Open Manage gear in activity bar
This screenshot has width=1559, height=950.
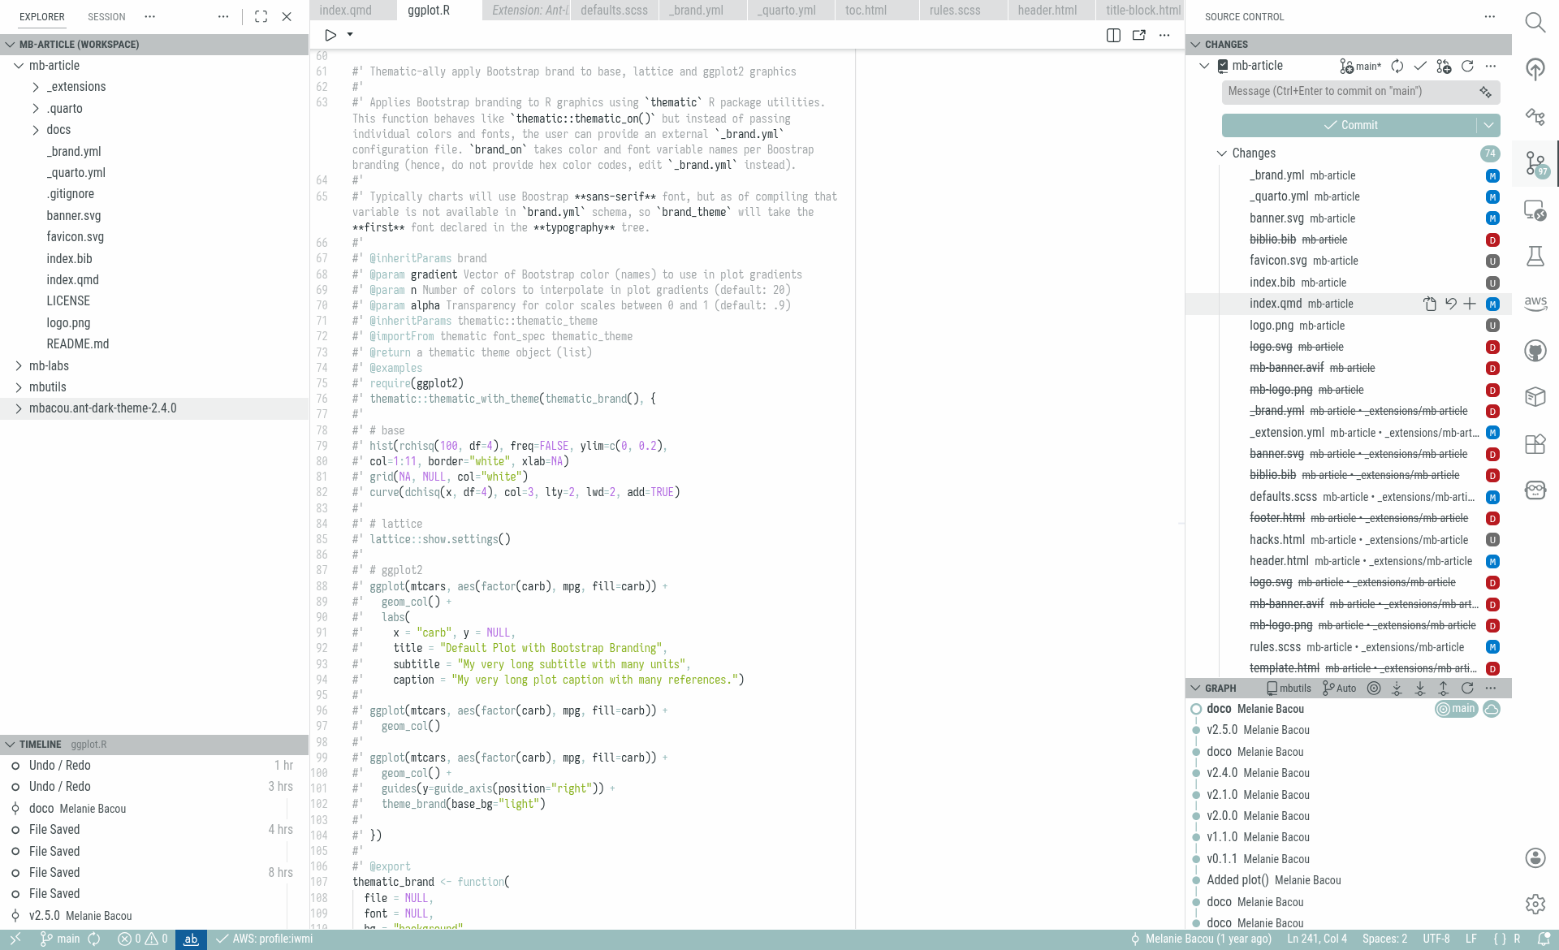tap(1535, 904)
